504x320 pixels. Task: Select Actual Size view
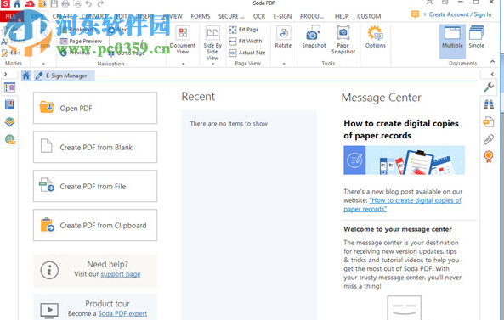tap(247, 53)
